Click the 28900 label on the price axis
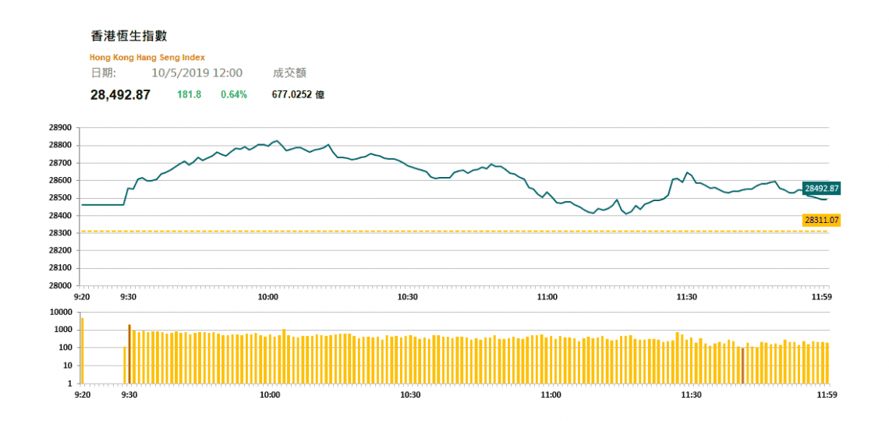 point(60,128)
